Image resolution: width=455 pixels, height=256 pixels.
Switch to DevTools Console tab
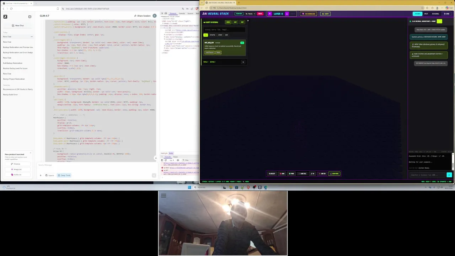182,14
